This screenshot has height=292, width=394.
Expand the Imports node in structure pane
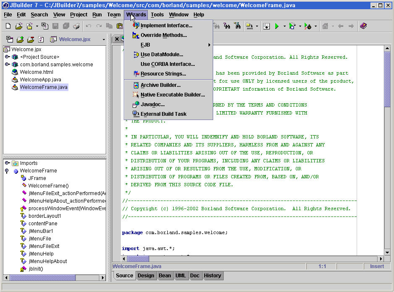7,163
